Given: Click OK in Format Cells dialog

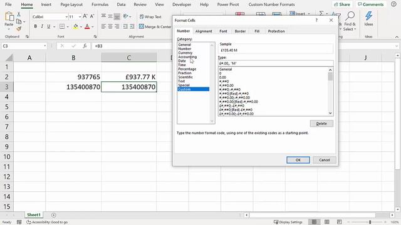Looking at the screenshot, I should coord(298,160).
